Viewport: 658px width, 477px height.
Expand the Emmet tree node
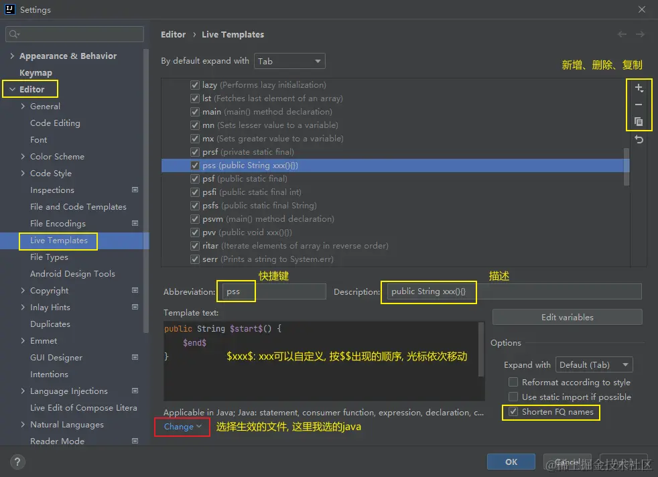(23, 340)
